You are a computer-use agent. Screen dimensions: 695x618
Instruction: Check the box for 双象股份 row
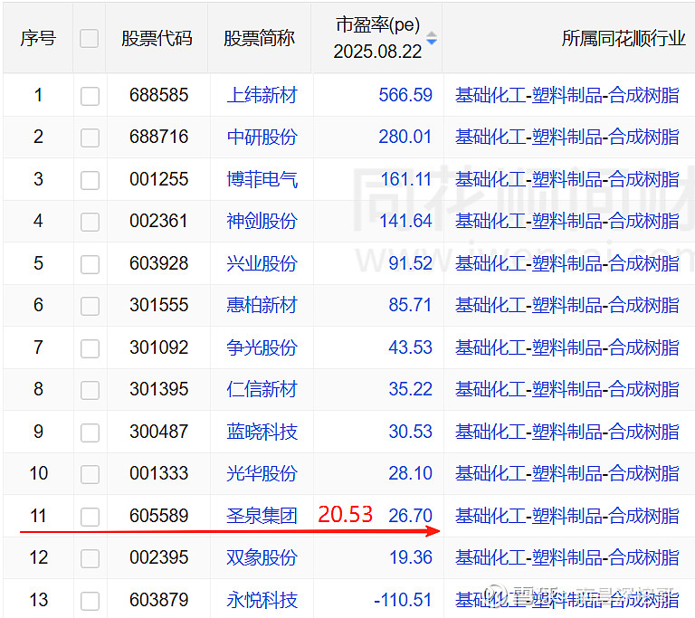pyautogui.click(x=90, y=558)
